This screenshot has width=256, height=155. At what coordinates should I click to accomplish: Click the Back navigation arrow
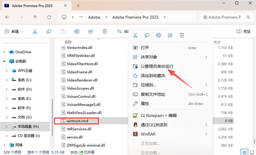[8, 17]
